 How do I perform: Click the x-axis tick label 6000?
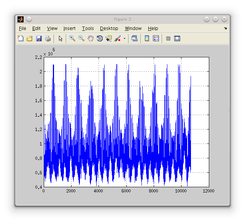[126, 191]
